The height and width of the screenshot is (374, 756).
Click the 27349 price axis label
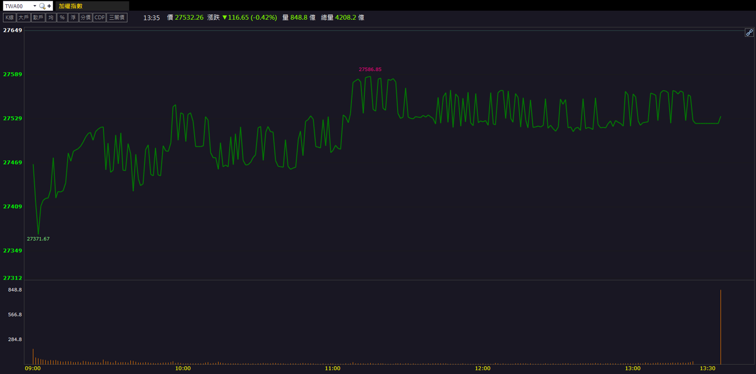(x=12, y=251)
